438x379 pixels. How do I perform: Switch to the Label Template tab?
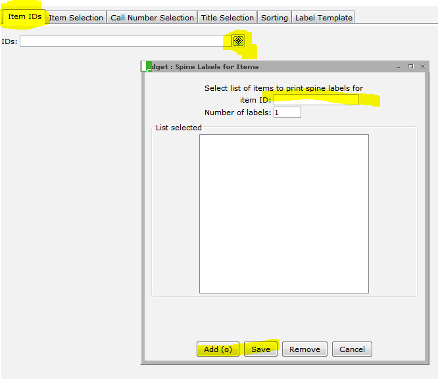(x=324, y=18)
